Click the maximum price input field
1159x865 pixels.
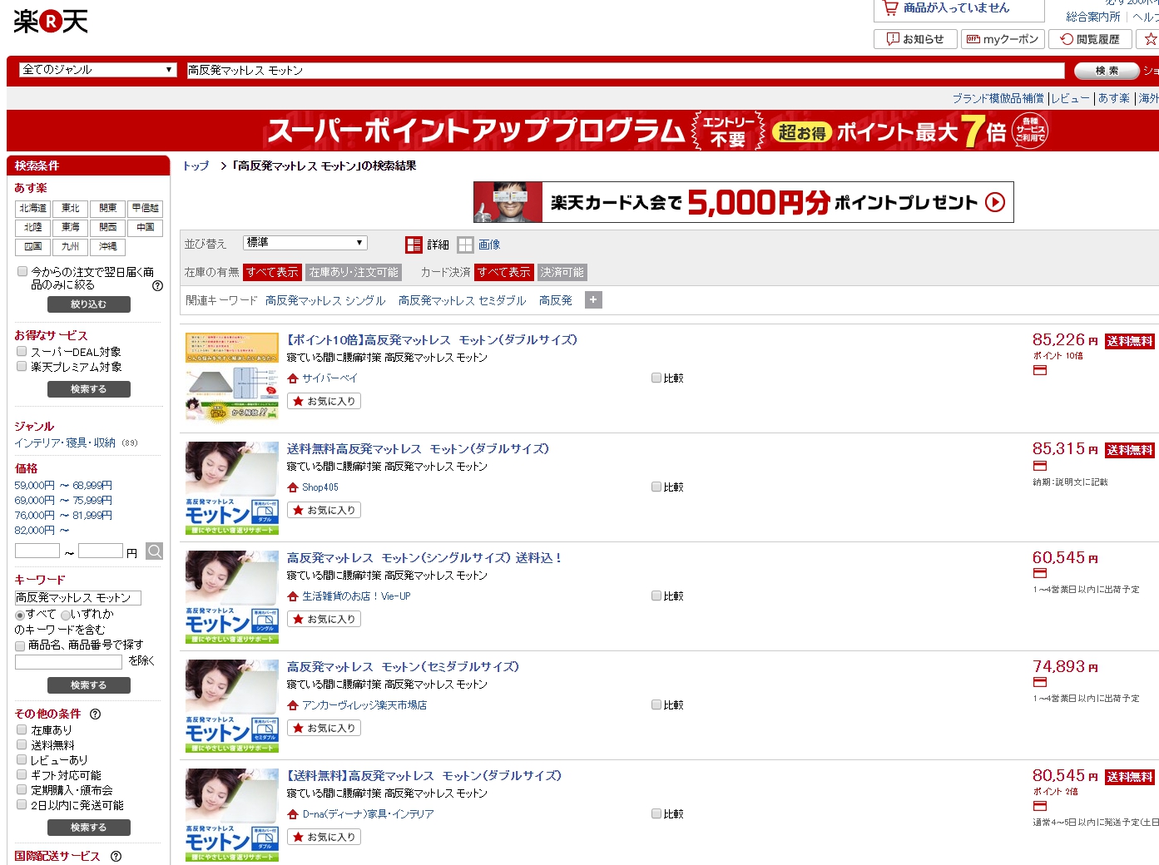click(x=101, y=551)
